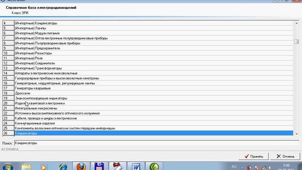Screen dimensions: 302x170
Task: Click the list scrollbar up arrow
Action: pos(297,23)
